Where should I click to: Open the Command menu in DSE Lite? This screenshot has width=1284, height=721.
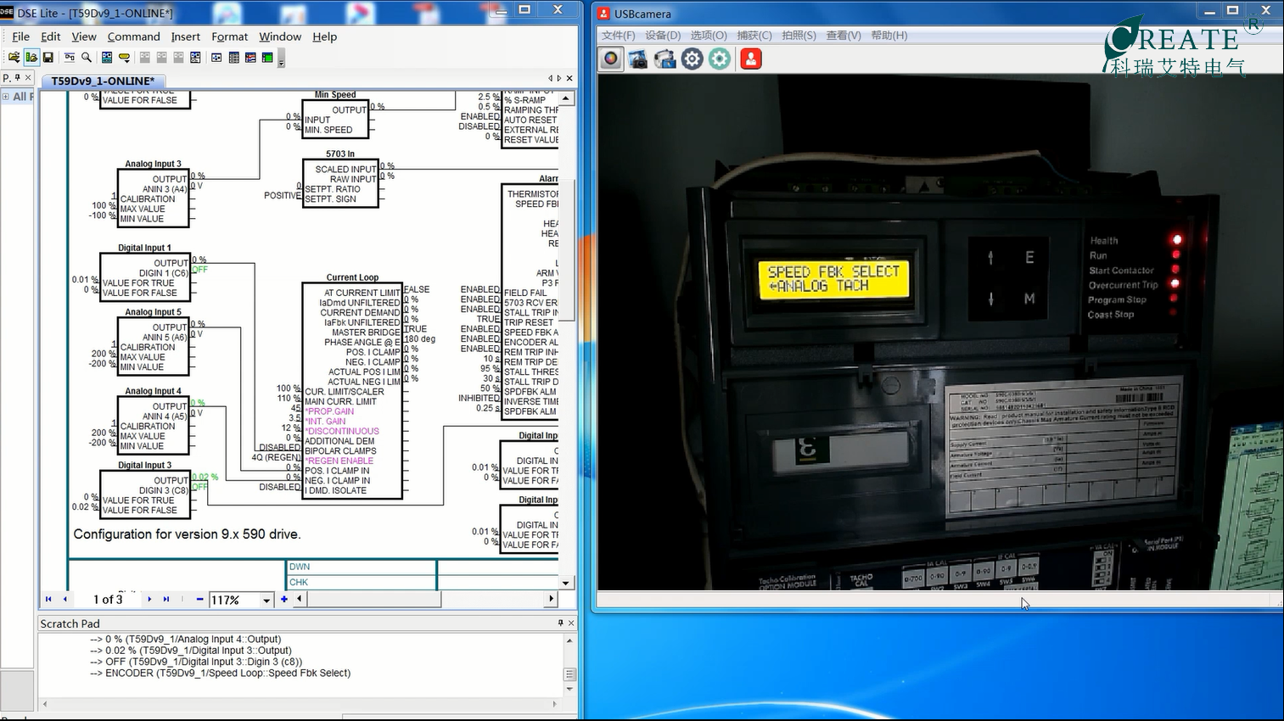(x=133, y=36)
